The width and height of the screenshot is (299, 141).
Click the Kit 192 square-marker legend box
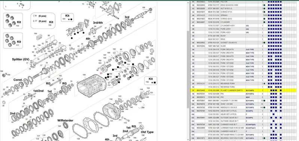[x=151, y=80]
